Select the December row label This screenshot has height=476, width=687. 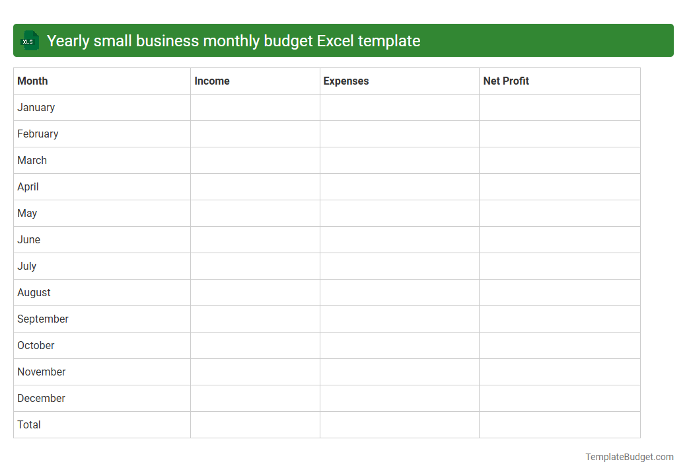point(41,398)
